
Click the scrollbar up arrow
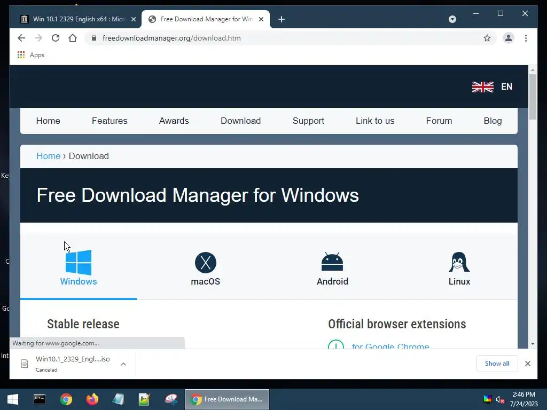coord(533,70)
